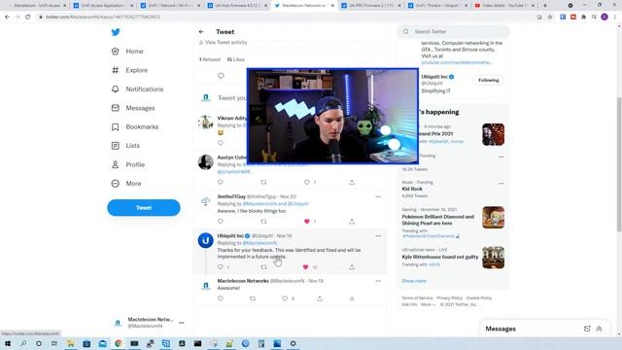Open Bookmarks in sidebar
The image size is (622, 350).
(x=135, y=127)
